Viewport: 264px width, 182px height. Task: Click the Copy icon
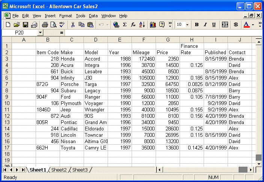[82, 25]
